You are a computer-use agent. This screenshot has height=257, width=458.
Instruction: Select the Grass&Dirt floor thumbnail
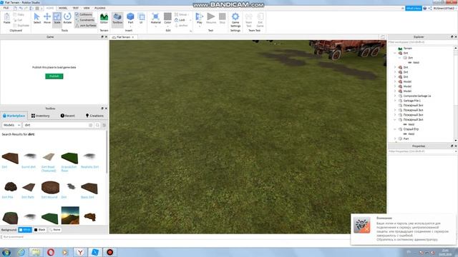pos(69,158)
